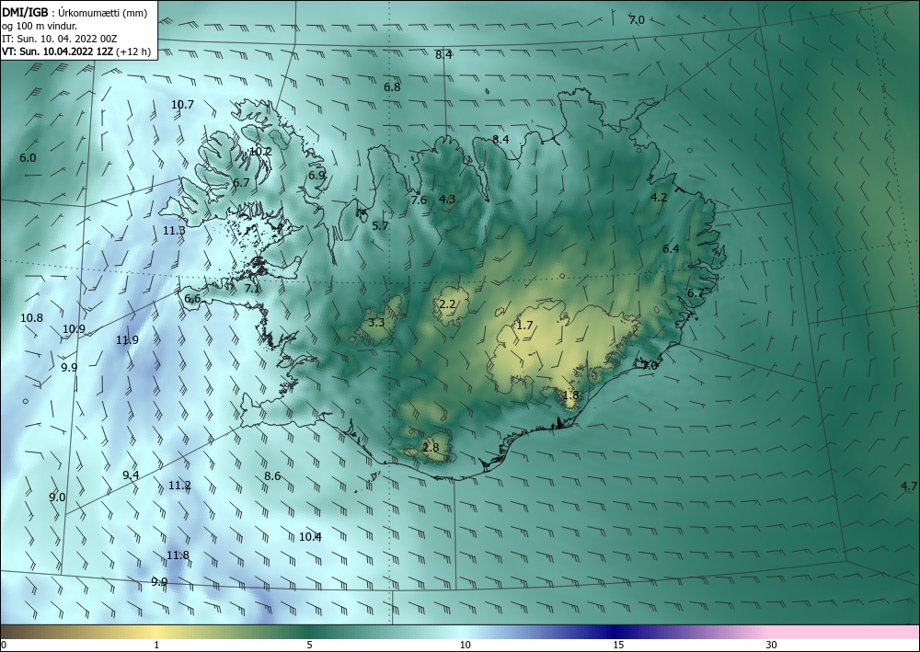The width and height of the screenshot is (920, 652).
Task: Click the 6.6 value on the map
Action: coord(192,299)
